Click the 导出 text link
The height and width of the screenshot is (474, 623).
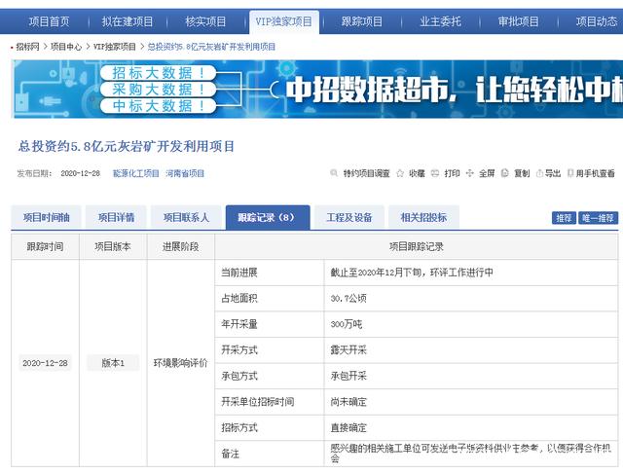[x=553, y=173]
